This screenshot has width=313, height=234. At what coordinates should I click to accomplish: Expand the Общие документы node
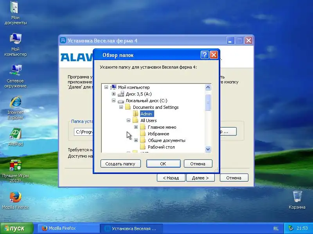point(136,140)
